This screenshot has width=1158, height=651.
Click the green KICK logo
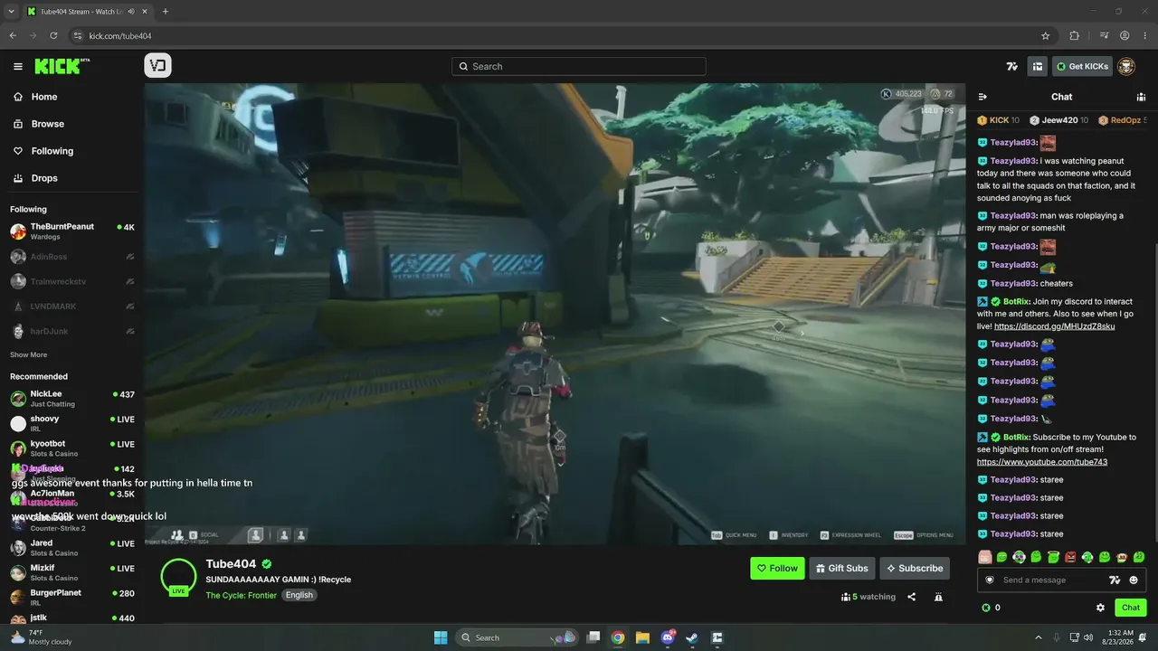pyautogui.click(x=62, y=66)
